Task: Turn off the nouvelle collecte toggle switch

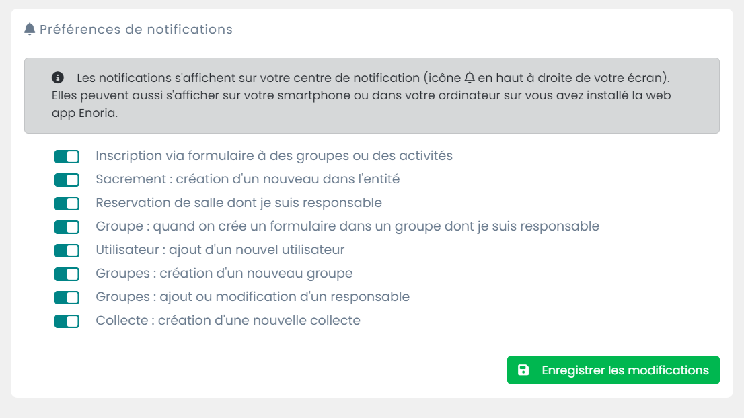Action: pyautogui.click(x=67, y=321)
